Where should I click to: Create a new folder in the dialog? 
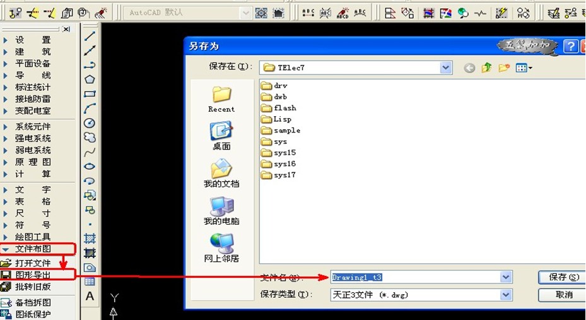(504, 68)
